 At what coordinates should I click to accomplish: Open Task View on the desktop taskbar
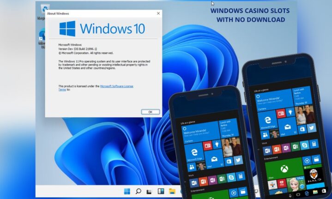(x=149, y=192)
